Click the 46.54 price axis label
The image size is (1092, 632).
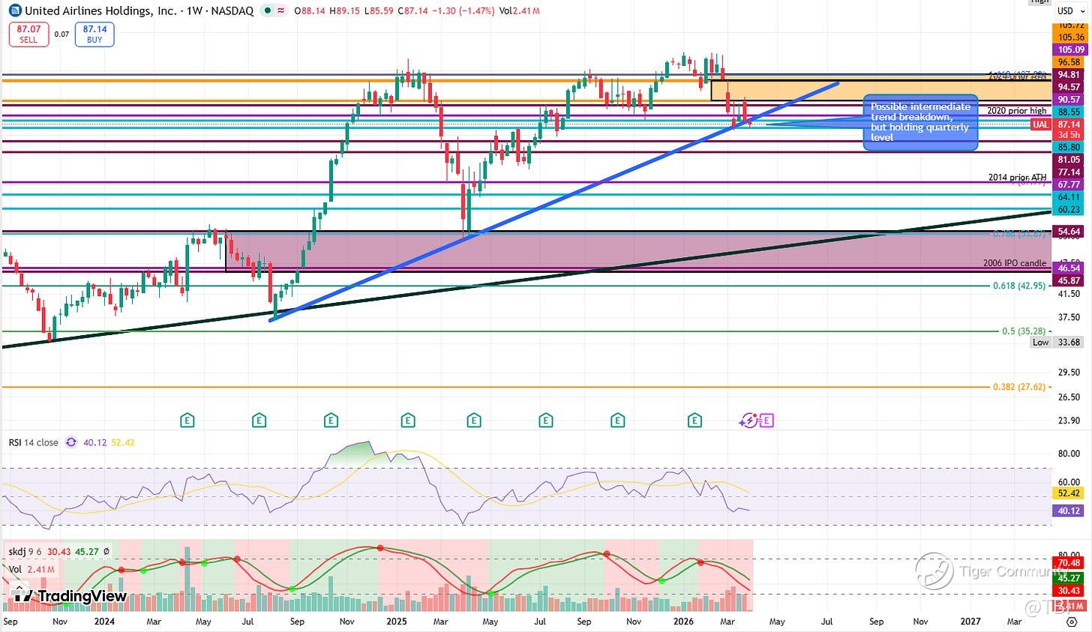(x=1069, y=268)
